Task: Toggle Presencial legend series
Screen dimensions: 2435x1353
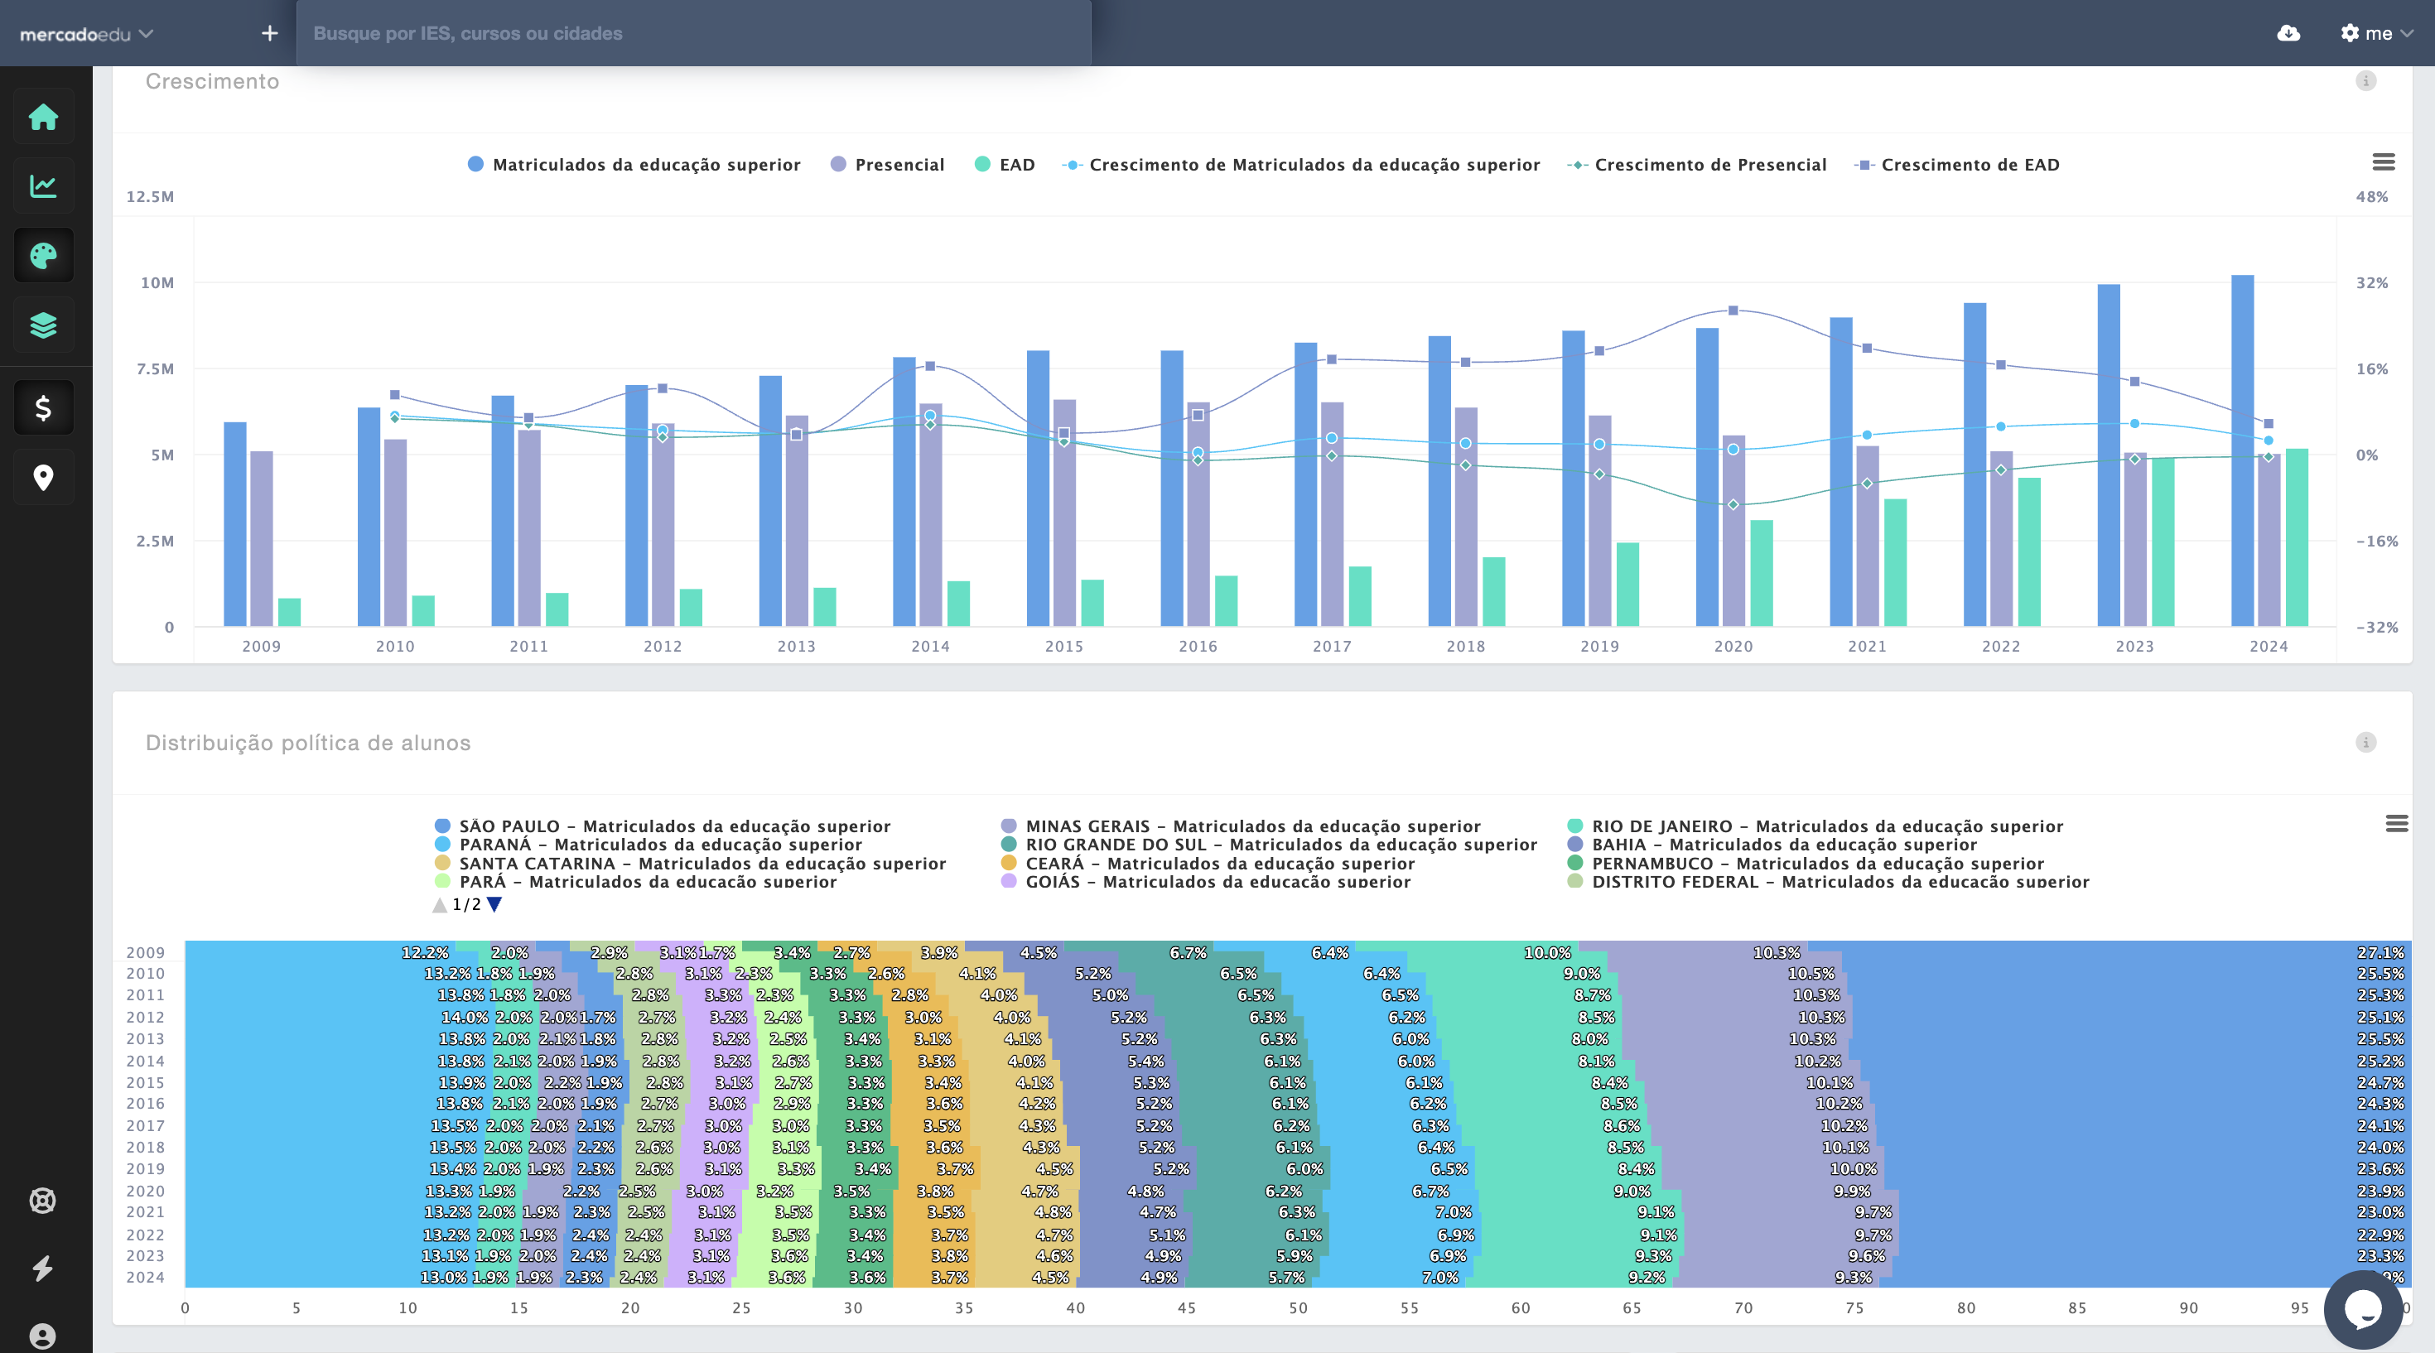Action: coord(888,165)
